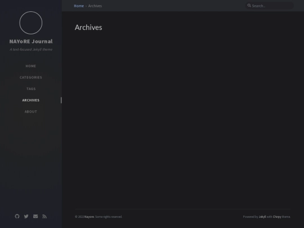Open the Twitter icon link

pos(26,216)
